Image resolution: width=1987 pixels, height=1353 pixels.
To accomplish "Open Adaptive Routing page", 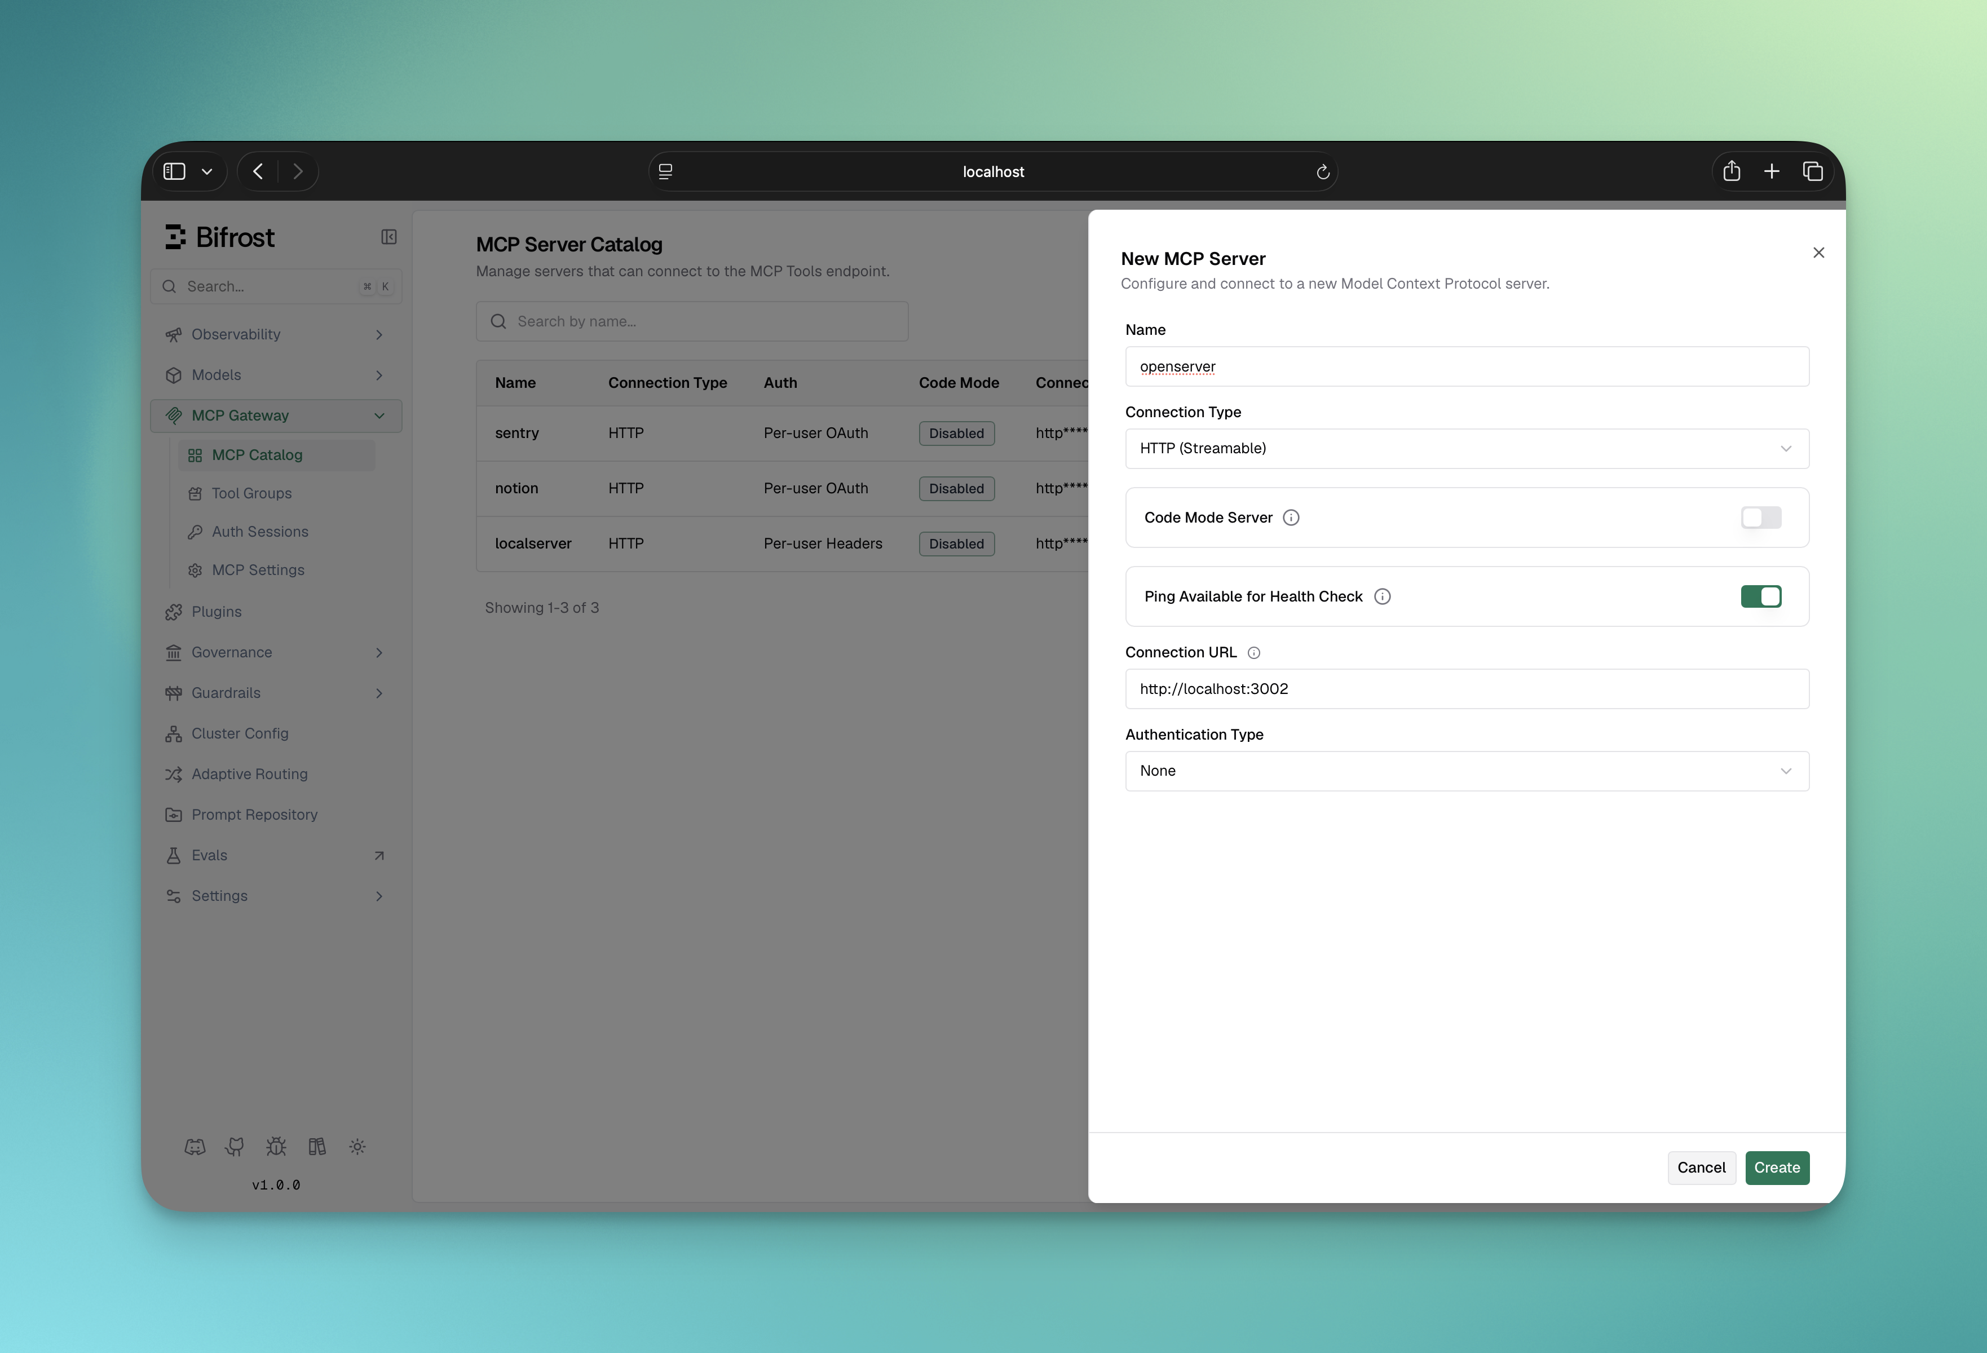I will coord(275,775).
